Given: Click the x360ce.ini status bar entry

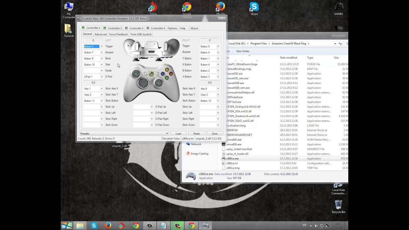Looking at the screenshot, I should (x=188, y=139).
